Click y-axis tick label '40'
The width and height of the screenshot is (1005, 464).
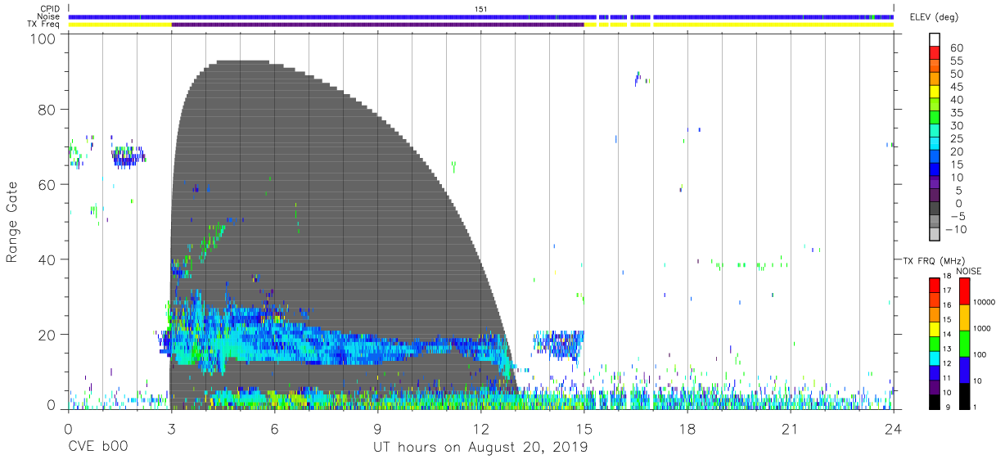tap(47, 259)
